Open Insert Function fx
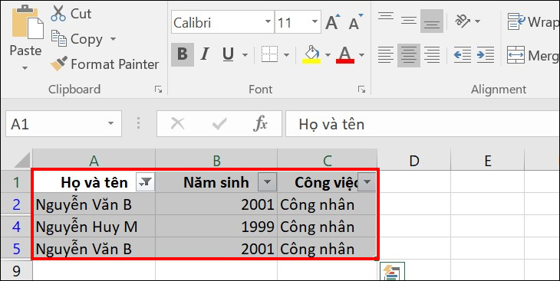 [x=260, y=124]
